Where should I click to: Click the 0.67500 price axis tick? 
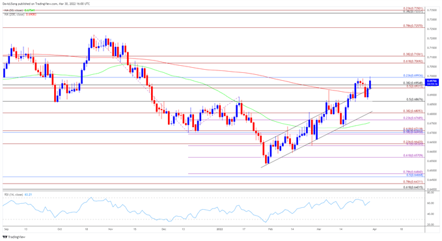(x=432, y=123)
